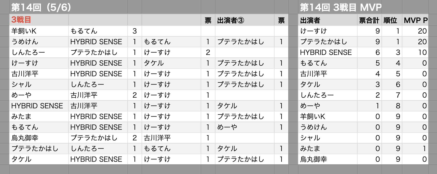Select the MVP P value 20 for けーすけ
Image resolution: width=437 pixels, height=174 pixels.
[422, 31]
